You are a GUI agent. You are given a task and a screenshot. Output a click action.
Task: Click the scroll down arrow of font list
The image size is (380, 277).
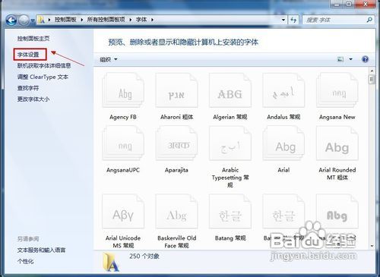click(x=372, y=246)
